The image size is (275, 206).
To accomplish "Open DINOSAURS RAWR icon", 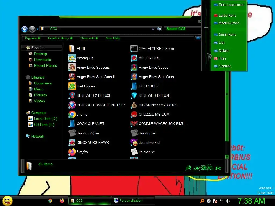I will (x=72, y=142).
